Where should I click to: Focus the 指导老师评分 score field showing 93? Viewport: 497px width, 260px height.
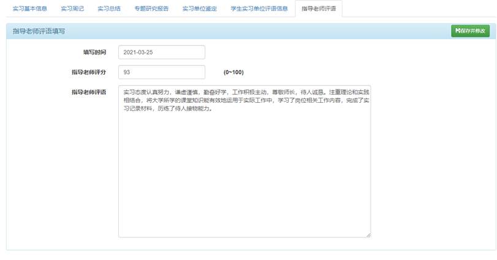click(x=161, y=72)
